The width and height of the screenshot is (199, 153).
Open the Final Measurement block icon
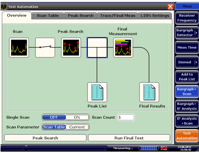click(123, 47)
